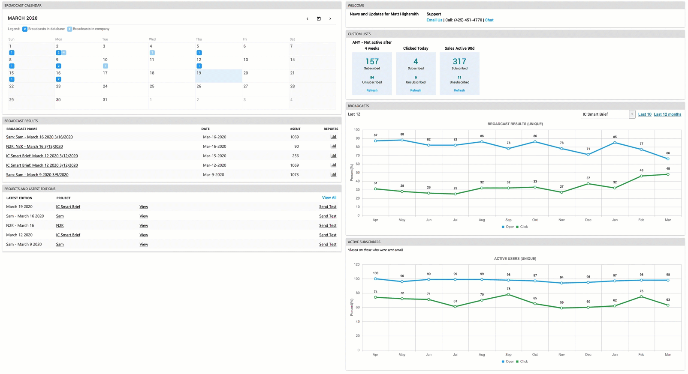688x374 pixels.
Task: Open Sam March 16 2020 broadcast link
Action: pyautogui.click(x=39, y=137)
